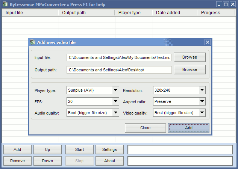Click the 'Input file:' label

(42, 57)
